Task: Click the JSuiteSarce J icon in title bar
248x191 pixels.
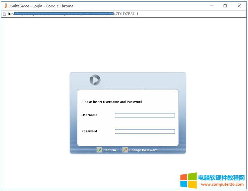Action: point(6,6)
